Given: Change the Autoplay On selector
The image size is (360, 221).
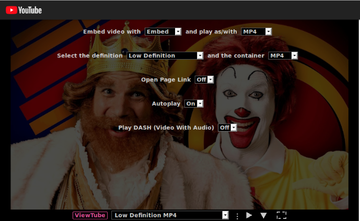Looking at the screenshot, I should [x=194, y=104].
